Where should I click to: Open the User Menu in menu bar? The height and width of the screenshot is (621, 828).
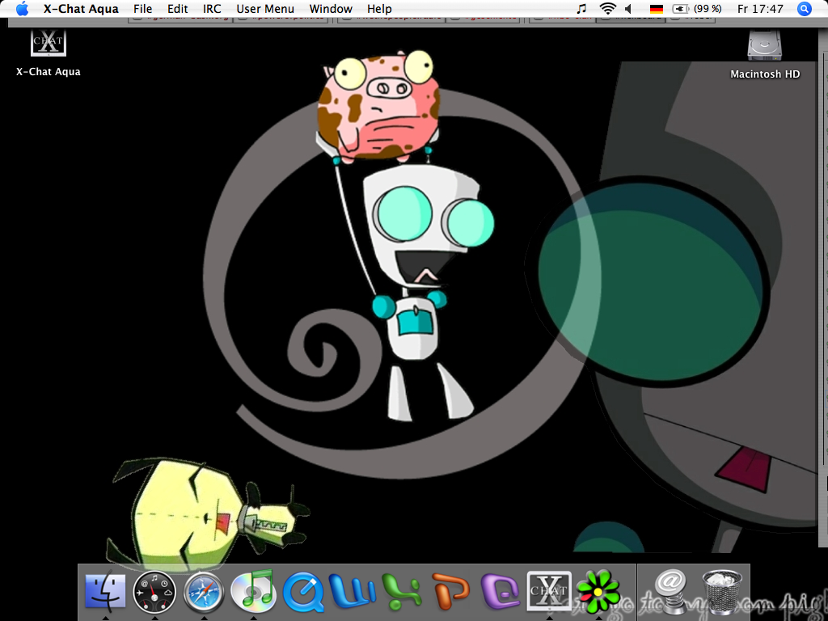pos(265,9)
